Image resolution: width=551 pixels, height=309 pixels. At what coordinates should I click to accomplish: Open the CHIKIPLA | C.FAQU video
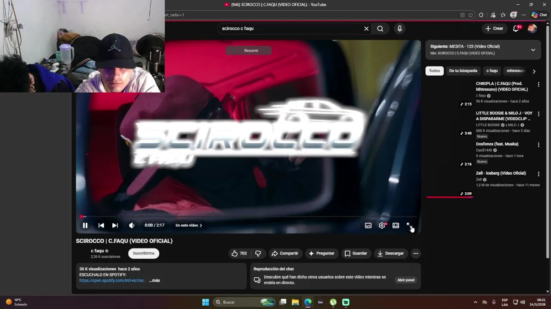click(x=501, y=87)
